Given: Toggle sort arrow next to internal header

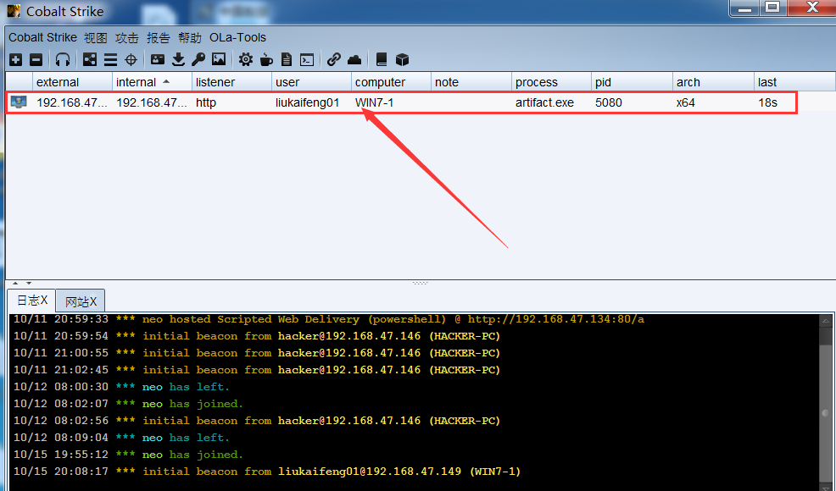Looking at the screenshot, I should (166, 81).
